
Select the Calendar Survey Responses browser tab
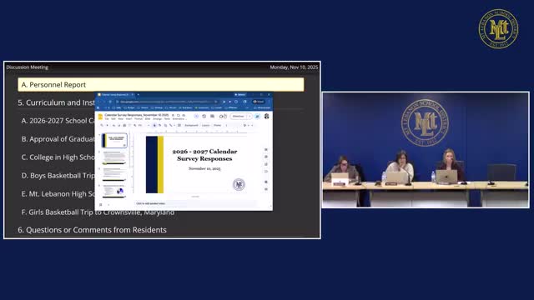tap(115, 94)
